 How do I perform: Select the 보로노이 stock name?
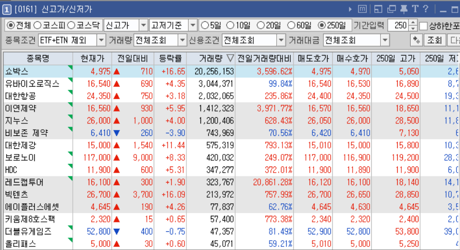(20, 158)
